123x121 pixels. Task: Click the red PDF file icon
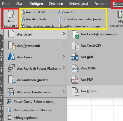(75, 80)
